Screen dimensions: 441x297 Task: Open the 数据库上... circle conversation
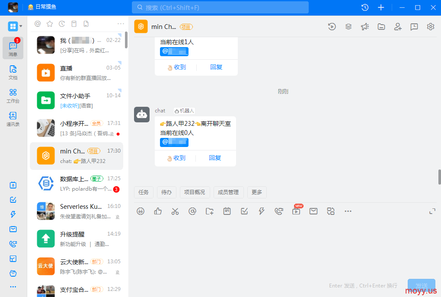(x=77, y=184)
